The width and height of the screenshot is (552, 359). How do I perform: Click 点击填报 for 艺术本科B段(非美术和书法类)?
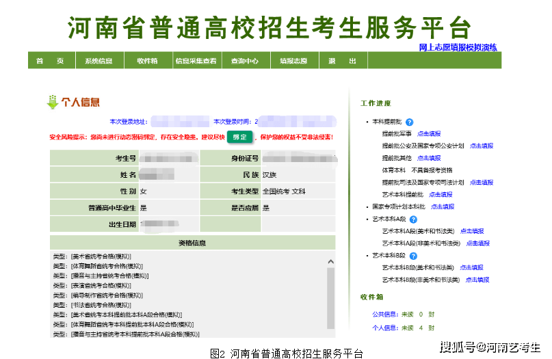click(477, 280)
